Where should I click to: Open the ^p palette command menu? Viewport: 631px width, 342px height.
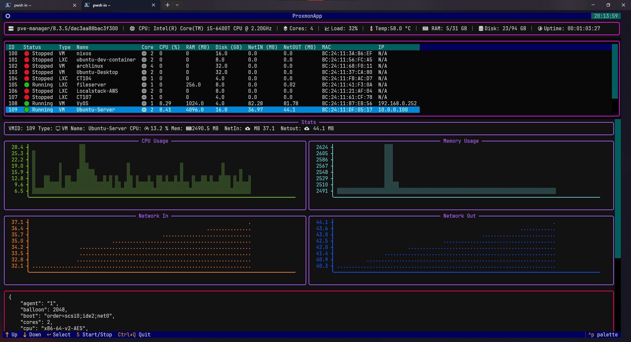[x=603, y=335]
